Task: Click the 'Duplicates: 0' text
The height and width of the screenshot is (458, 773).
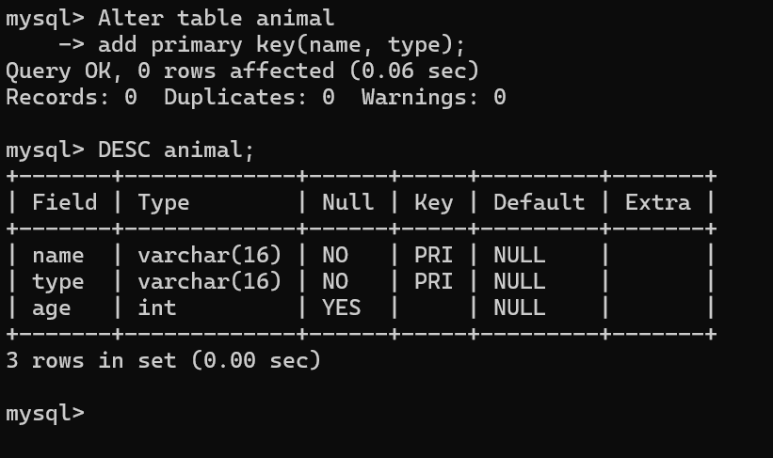Action: pyautogui.click(x=250, y=98)
